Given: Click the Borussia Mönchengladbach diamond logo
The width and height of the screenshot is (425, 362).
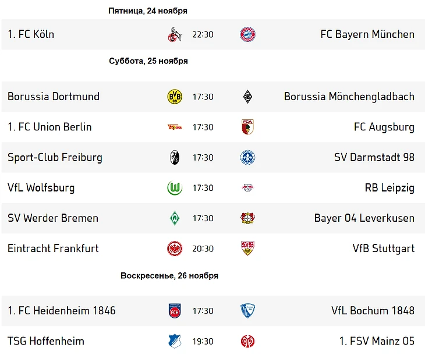Looking at the screenshot, I should 248,97.
